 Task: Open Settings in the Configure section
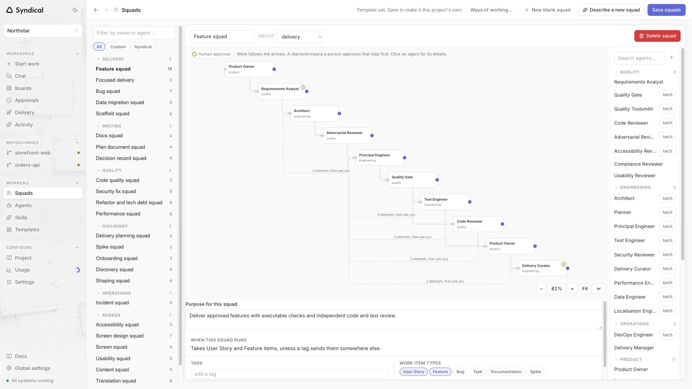click(x=43, y=282)
